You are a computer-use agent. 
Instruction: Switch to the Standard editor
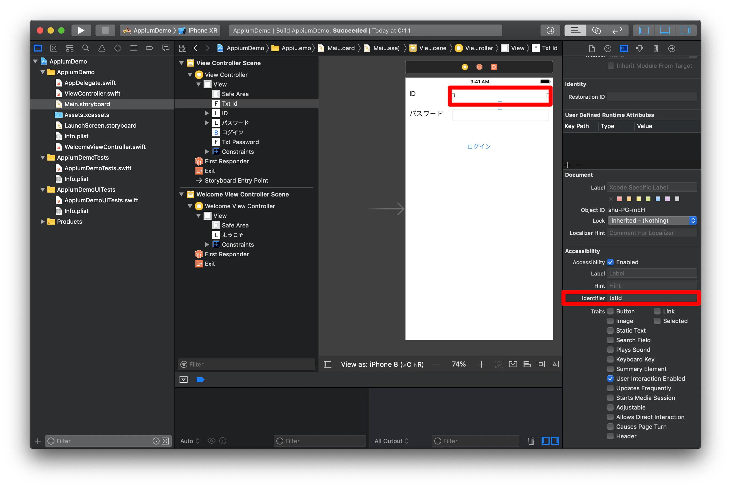[x=575, y=30]
